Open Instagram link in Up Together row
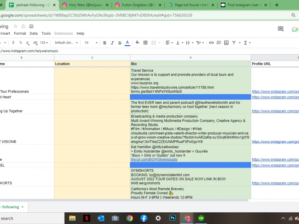Image resolution: width=299 pixels, height=224 pixels. (x=275, y=111)
